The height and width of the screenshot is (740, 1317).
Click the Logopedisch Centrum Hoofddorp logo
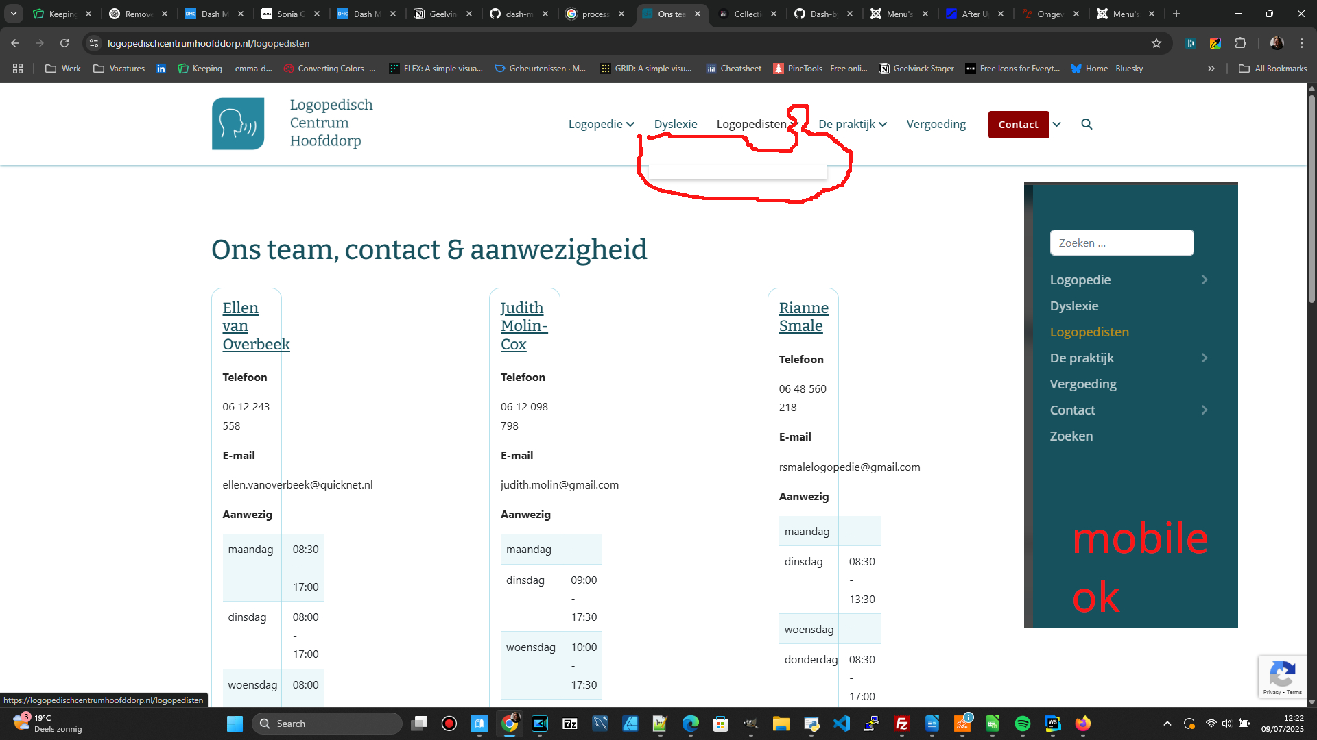click(x=238, y=123)
